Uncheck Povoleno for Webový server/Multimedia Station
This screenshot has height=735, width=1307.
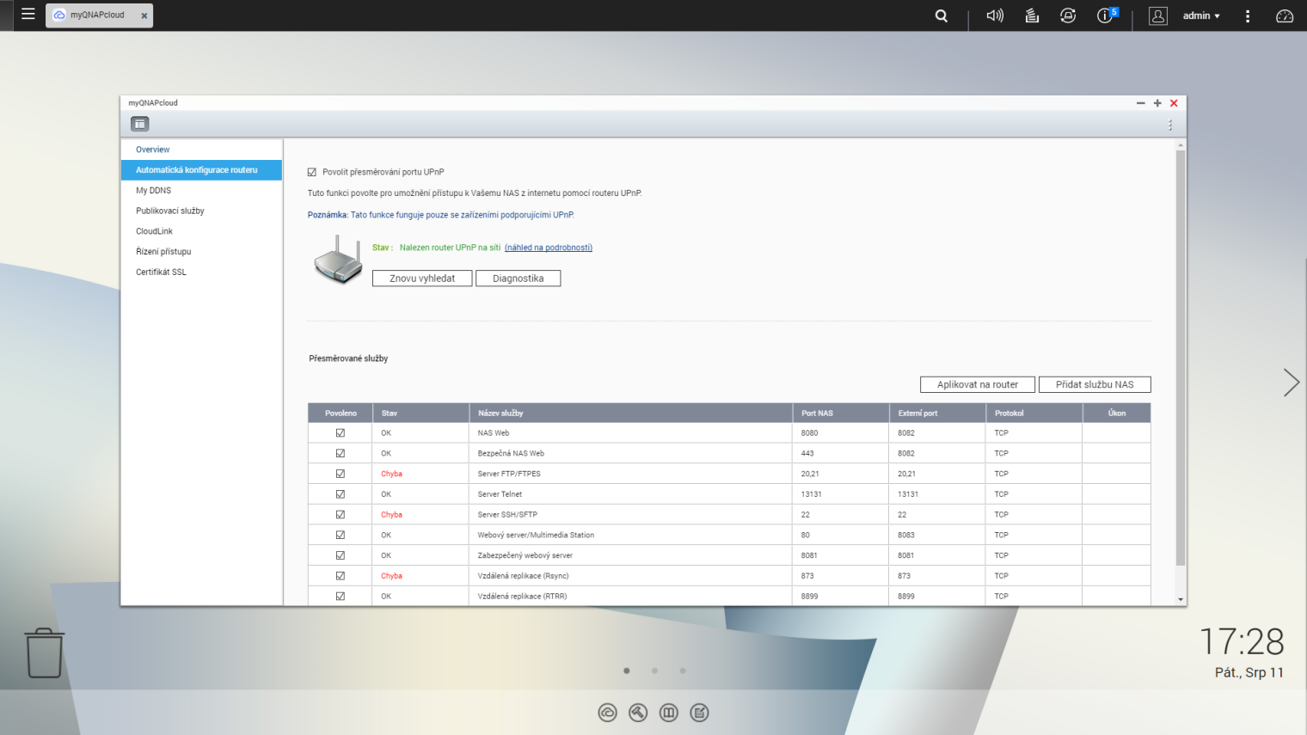[x=341, y=535]
